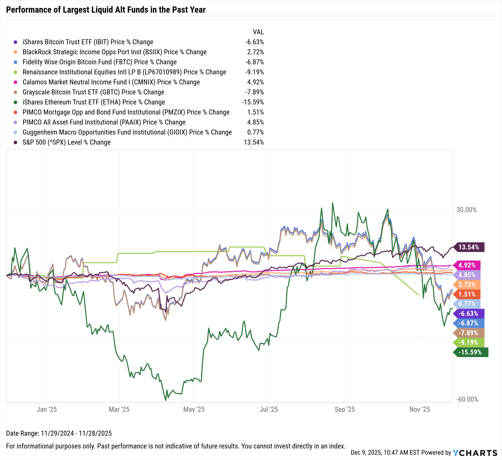The width and height of the screenshot is (502, 460).
Task: Click the pink 4.92% end label flag
Action: pyautogui.click(x=467, y=265)
